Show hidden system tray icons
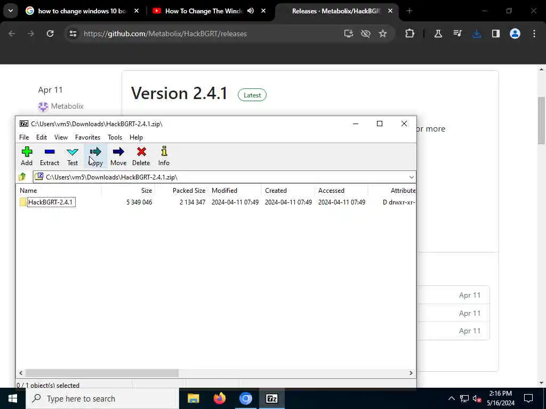 (451, 398)
